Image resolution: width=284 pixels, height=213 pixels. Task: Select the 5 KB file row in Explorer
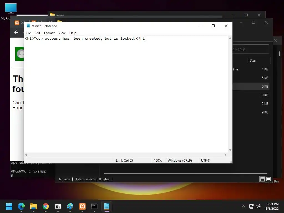[251, 78]
